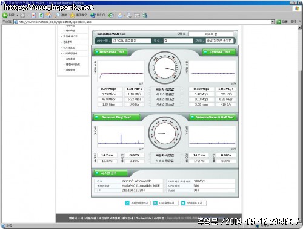Refresh the page using the Refresh icon
Image resolution: width=303 pixels, height=229 pixels.
pos(41,15)
